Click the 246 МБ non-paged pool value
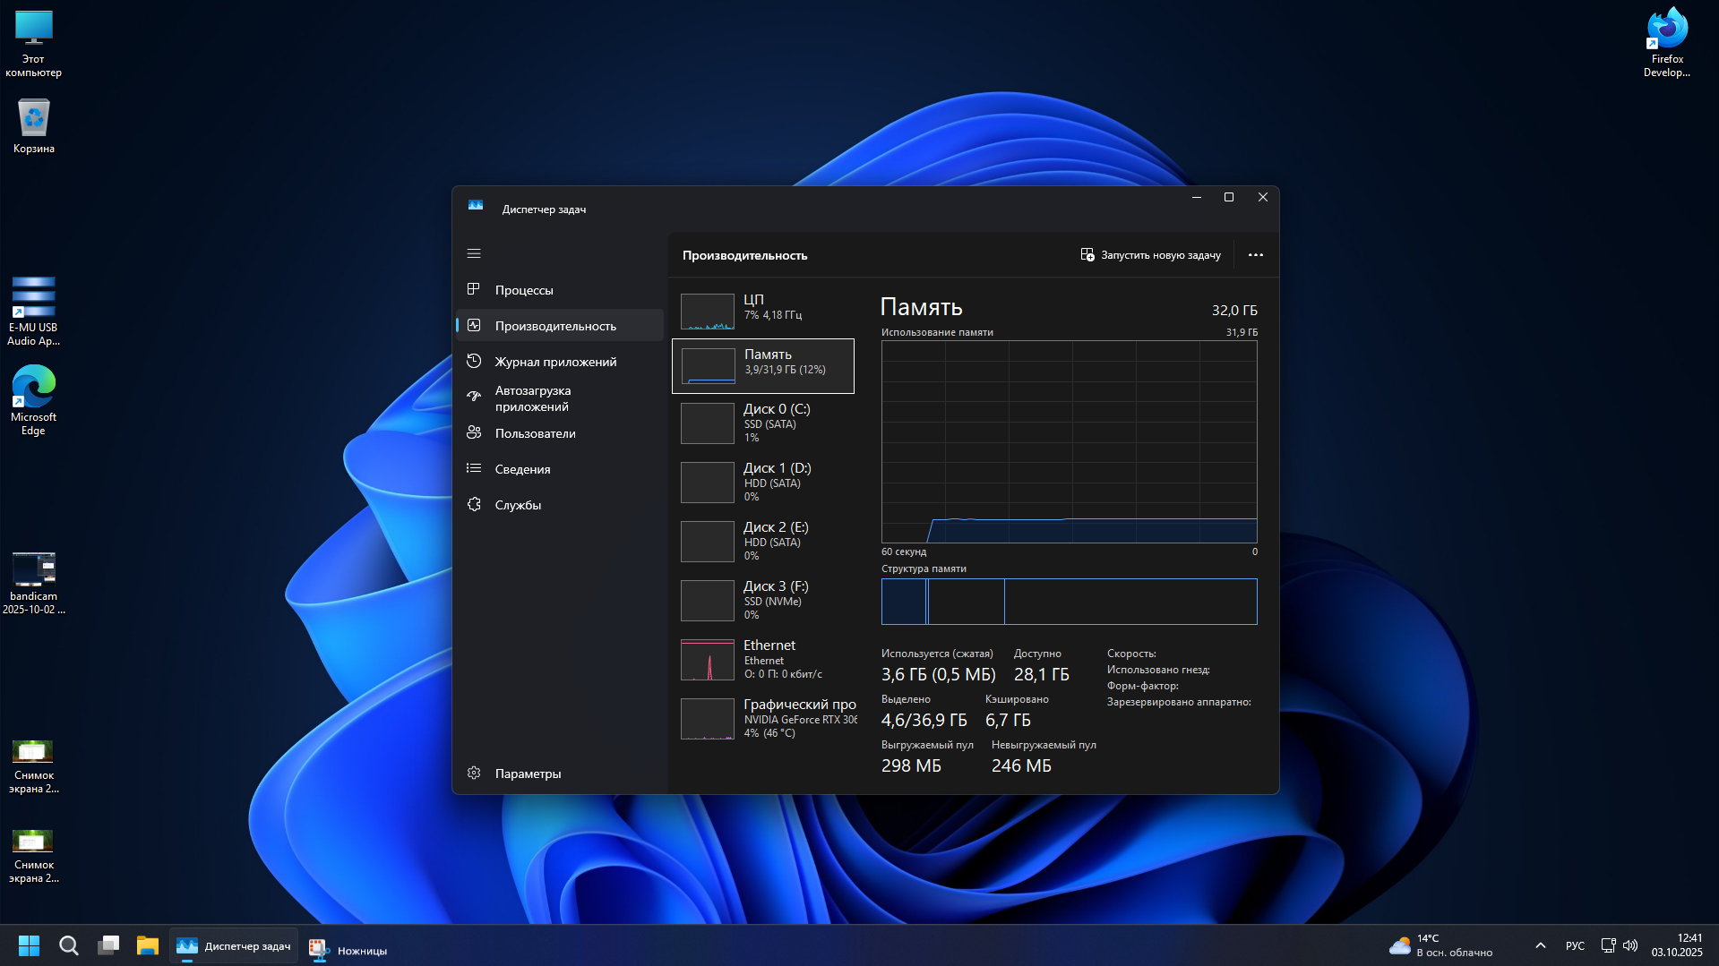Screen dimensions: 1719x966 point(1021,765)
